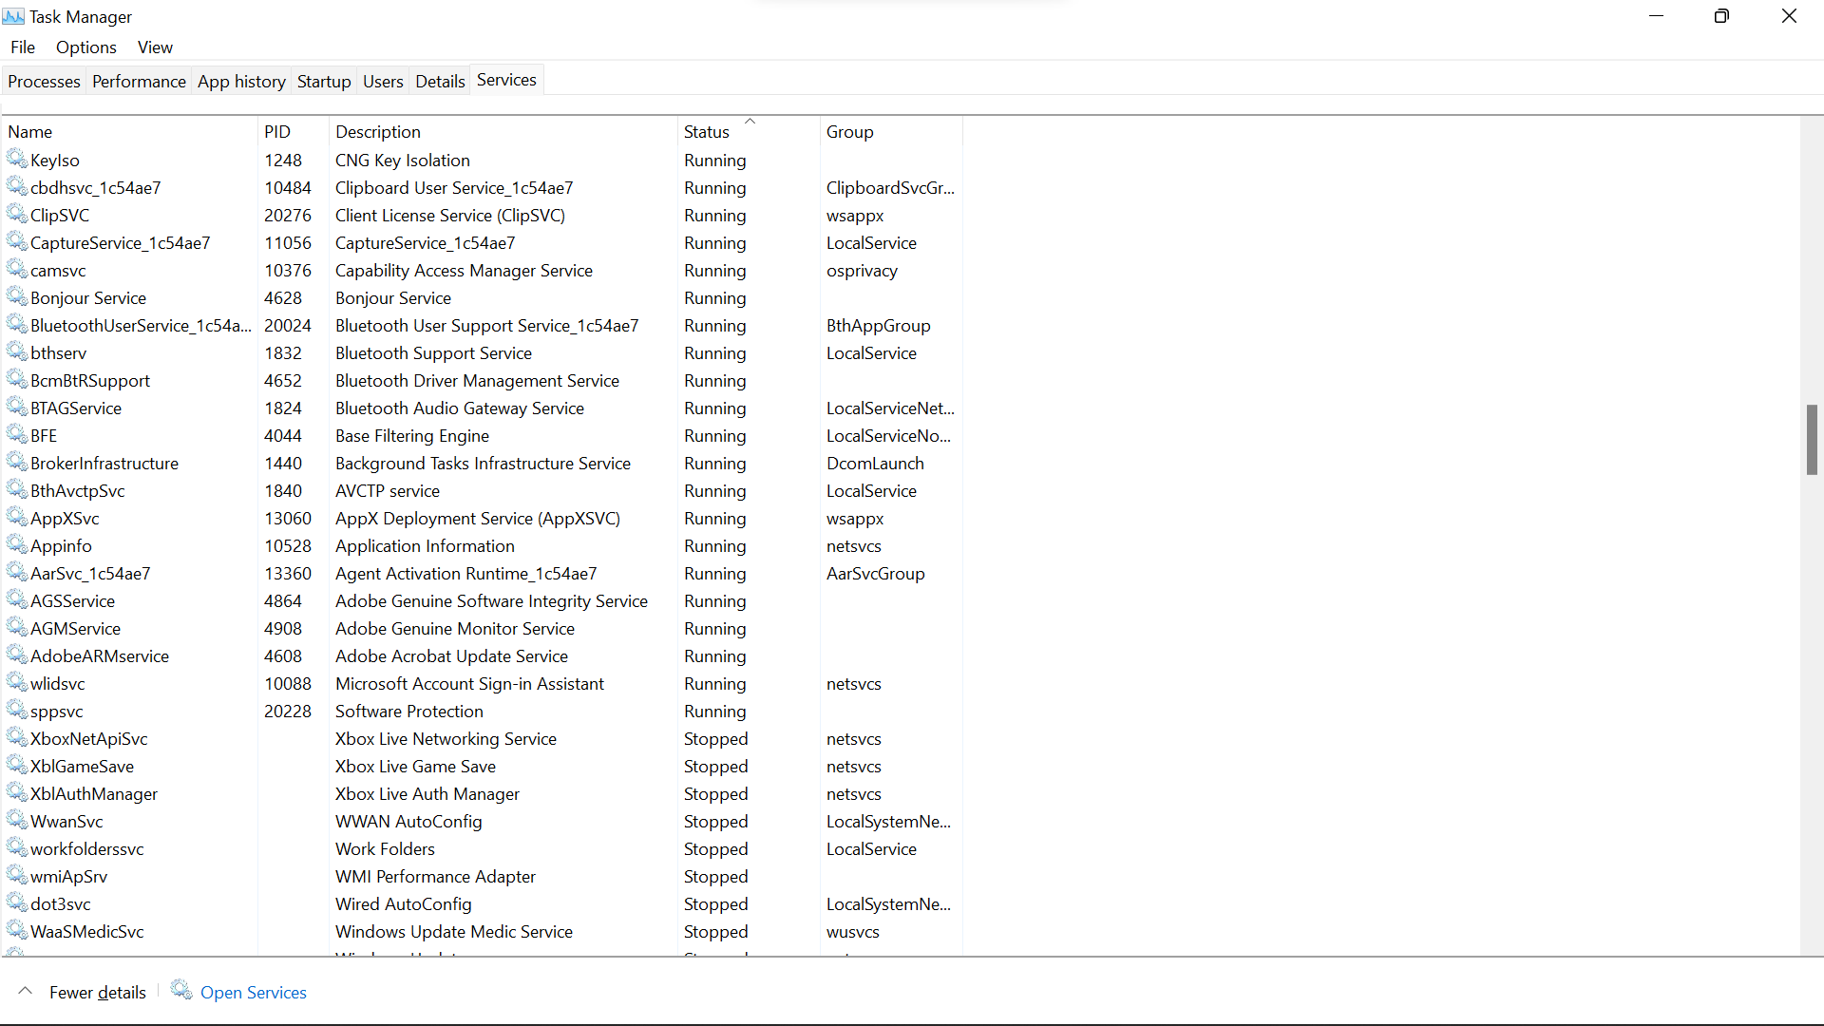This screenshot has width=1824, height=1026.
Task: Select the Services tab
Action: click(506, 81)
